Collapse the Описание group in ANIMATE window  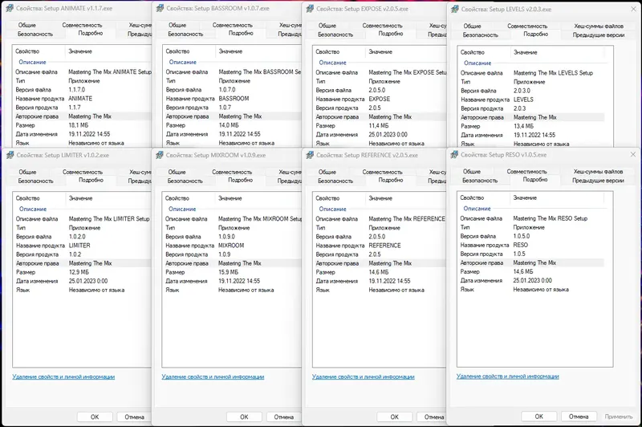point(32,63)
